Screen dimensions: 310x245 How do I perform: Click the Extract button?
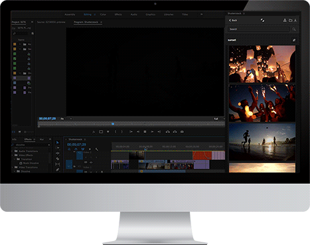[175, 132]
